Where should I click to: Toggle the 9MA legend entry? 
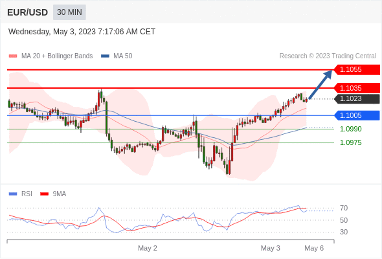53,194
